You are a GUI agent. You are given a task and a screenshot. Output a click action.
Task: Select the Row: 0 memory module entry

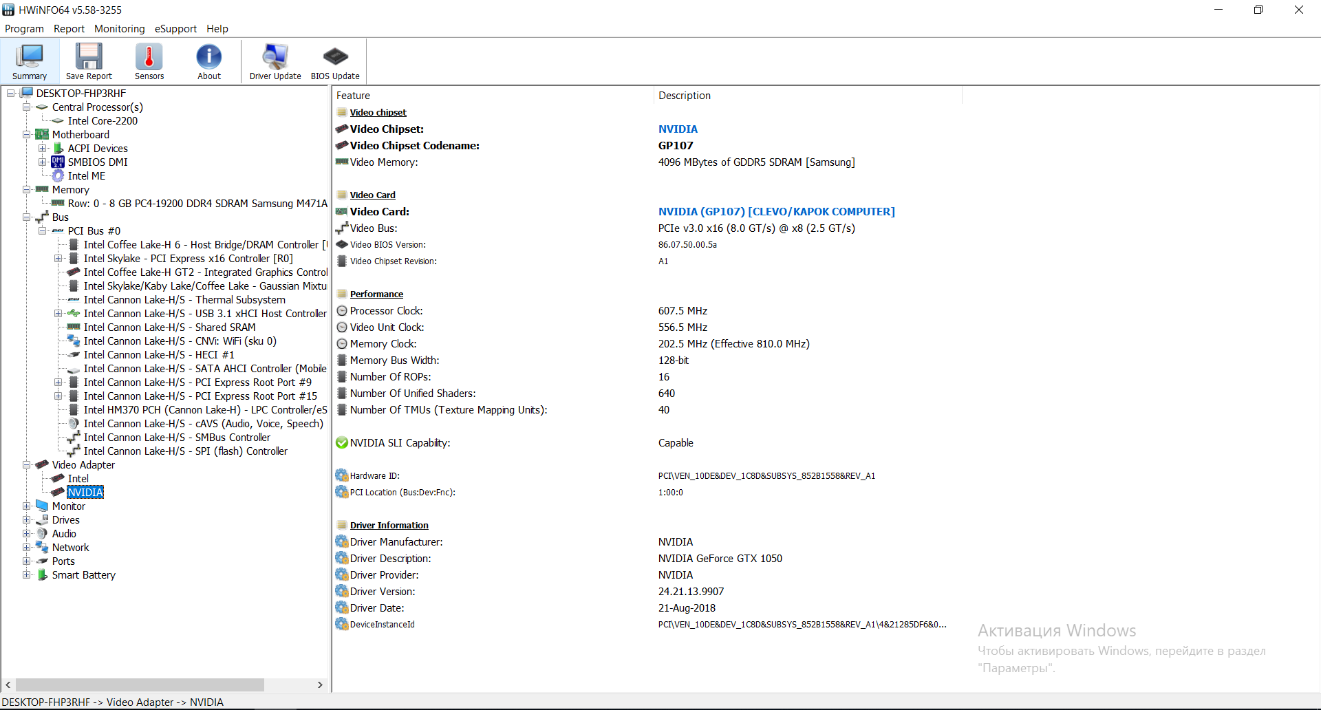pos(197,203)
